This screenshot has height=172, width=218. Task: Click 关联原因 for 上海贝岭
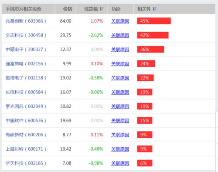tap(120, 149)
